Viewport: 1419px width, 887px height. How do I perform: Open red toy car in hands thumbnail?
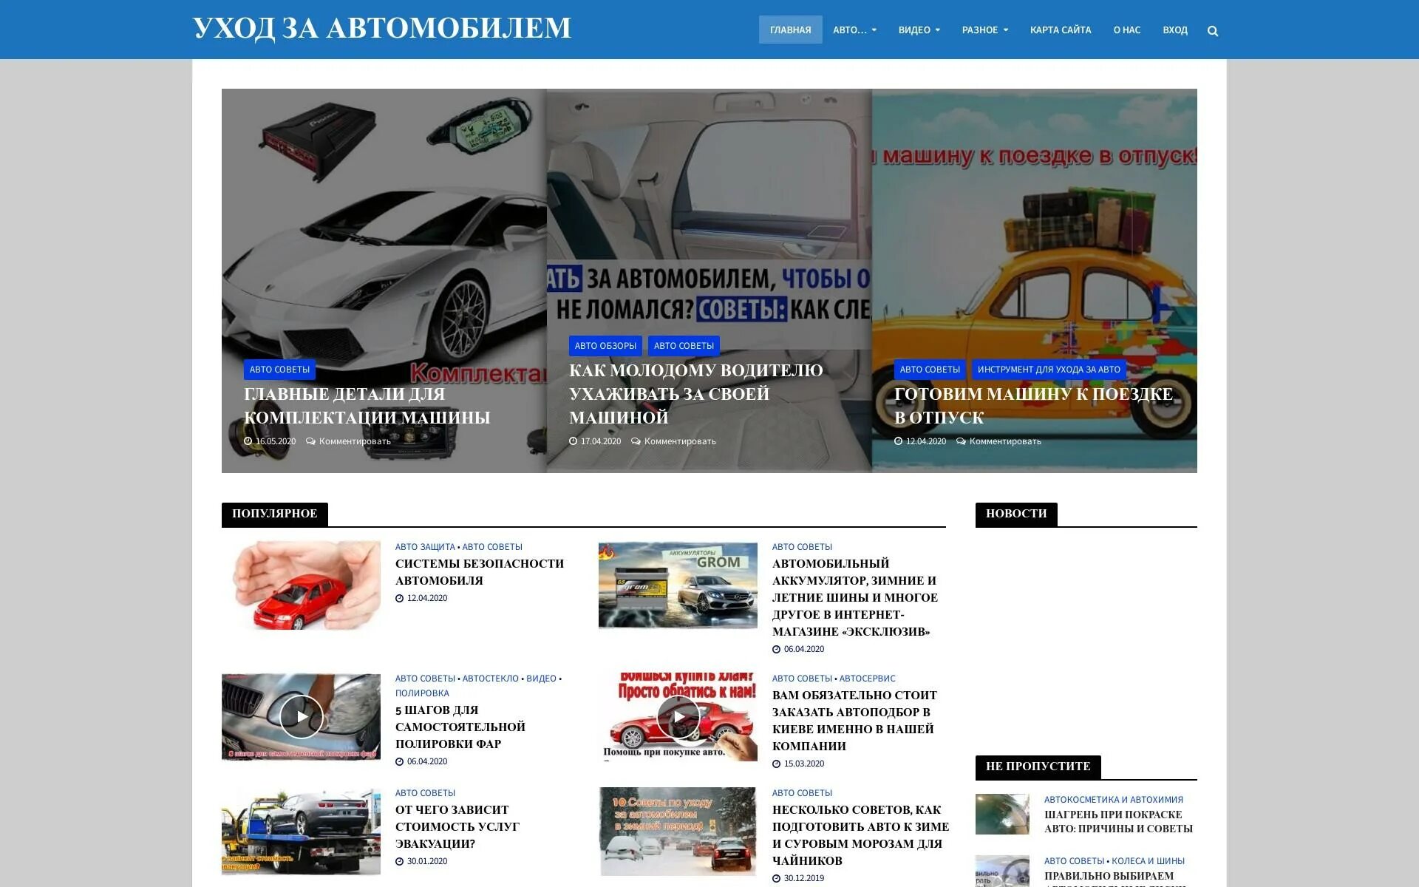[301, 585]
